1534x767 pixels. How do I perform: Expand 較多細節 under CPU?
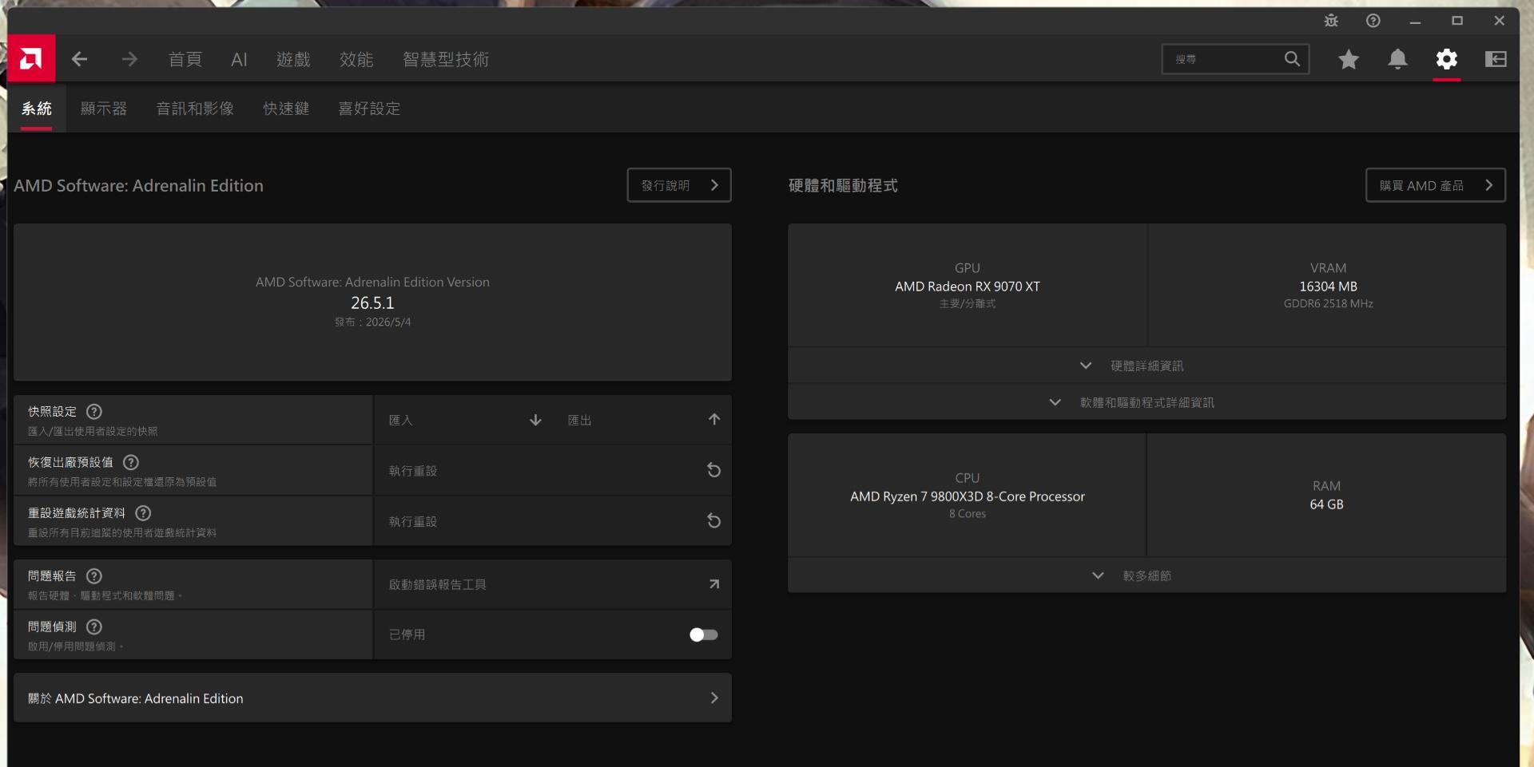pyautogui.click(x=1147, y=575)
